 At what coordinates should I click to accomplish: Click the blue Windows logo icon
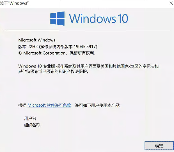coord(57,19)
